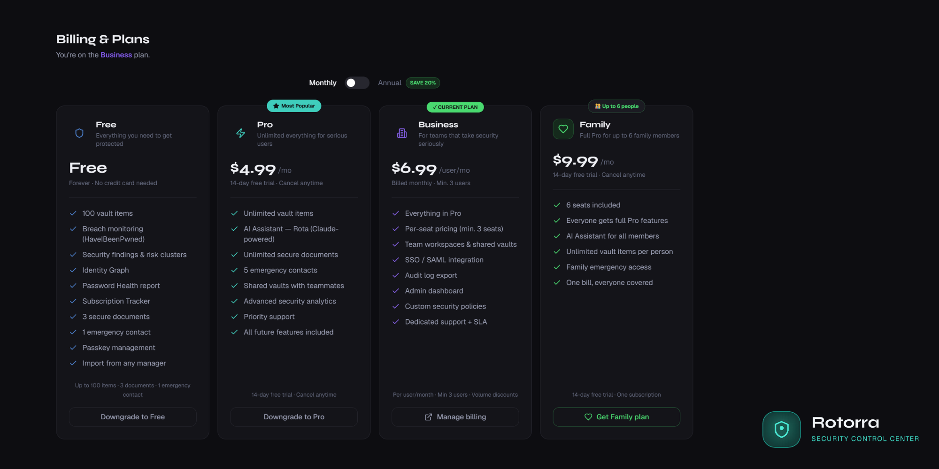Click the checkmark next to SSO / SAML integration
This screenshot has width=939, height=469.
pyautogui.click(x=396, y=260)
